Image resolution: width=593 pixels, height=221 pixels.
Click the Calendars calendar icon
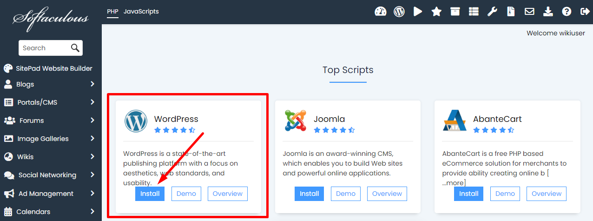(x=8, y=212)
